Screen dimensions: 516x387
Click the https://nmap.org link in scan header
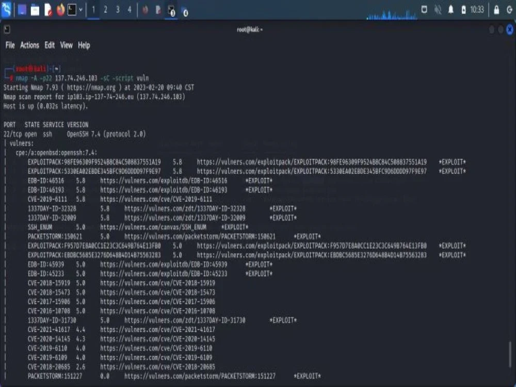click(x=91, y=88)
